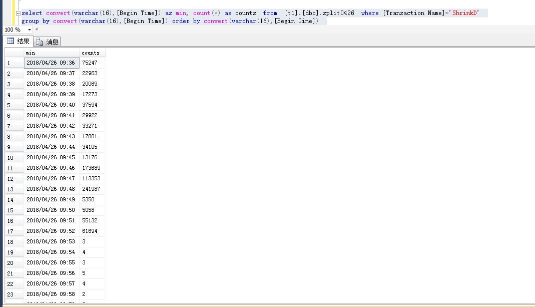535x307 pixels.
Task: Switch to the 消息 messages tab
Action: 47,42
